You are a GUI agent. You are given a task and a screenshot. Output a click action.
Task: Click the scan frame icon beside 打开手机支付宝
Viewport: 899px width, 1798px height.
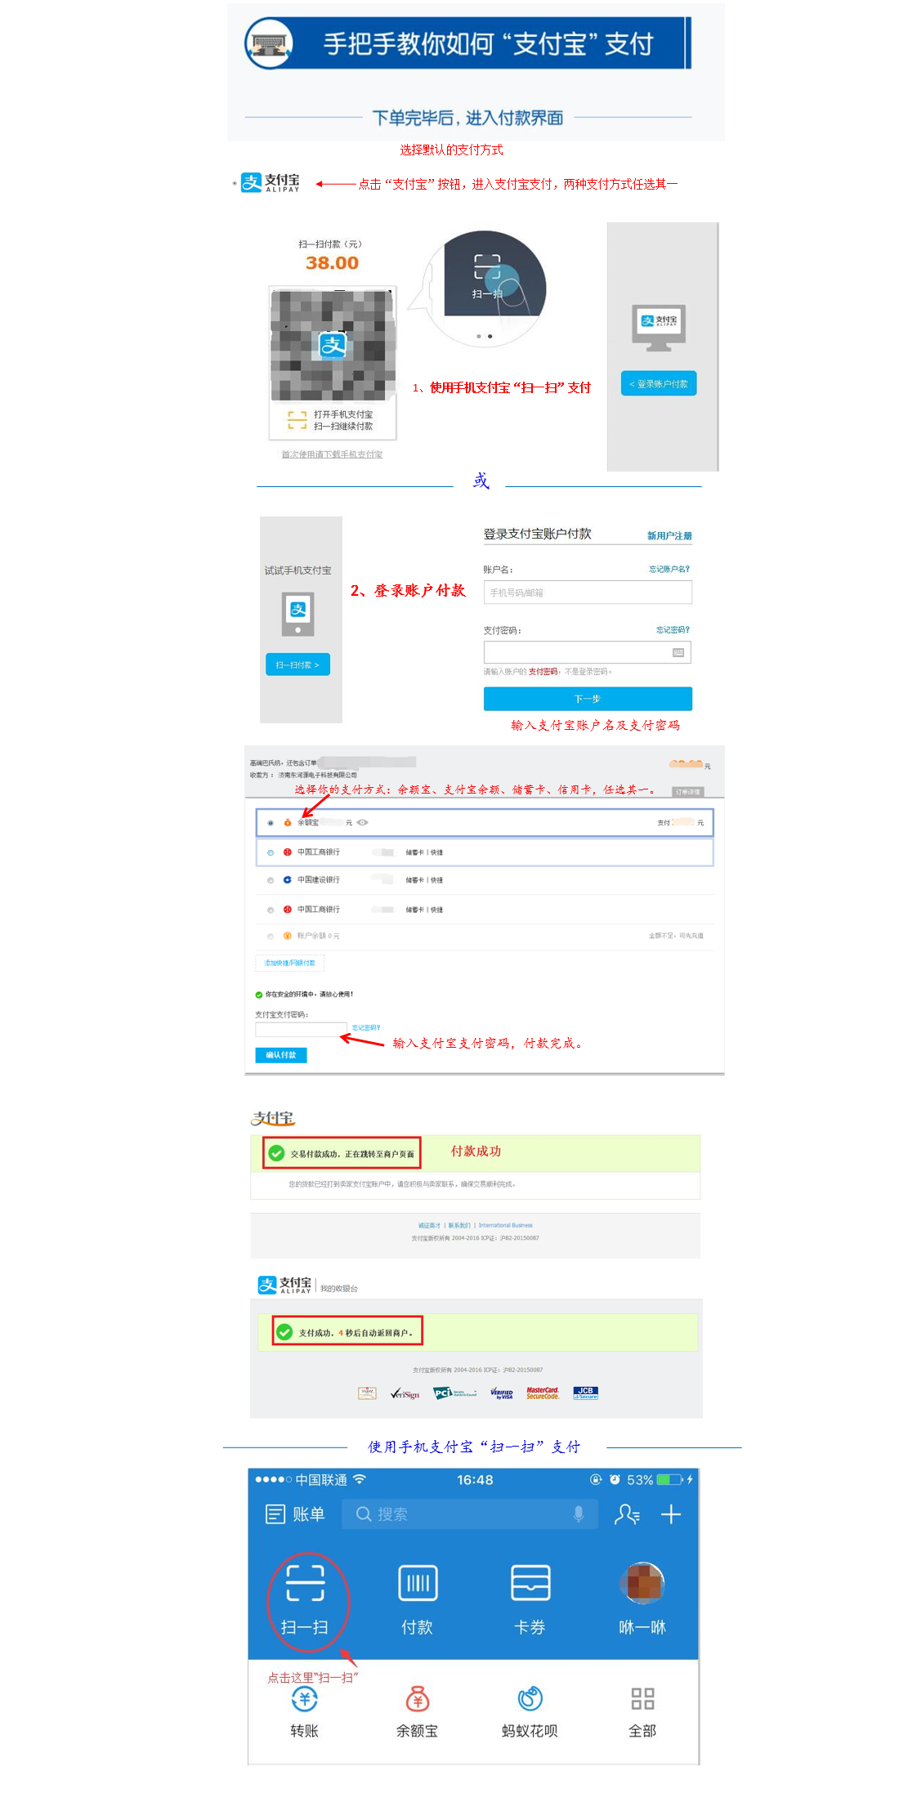coord(297,420)
